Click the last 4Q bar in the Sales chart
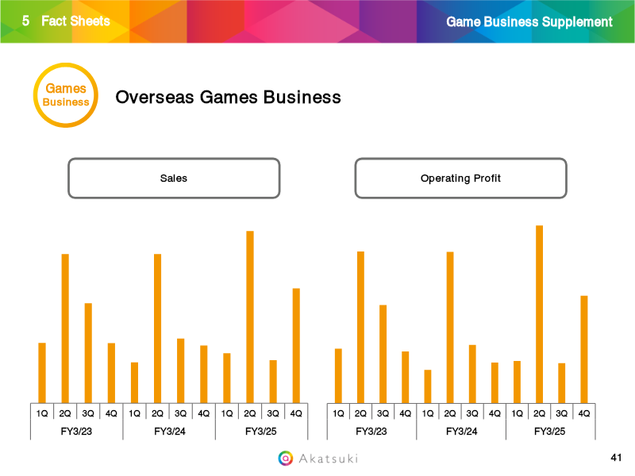 pyautogui.click(x=296, y=345)
